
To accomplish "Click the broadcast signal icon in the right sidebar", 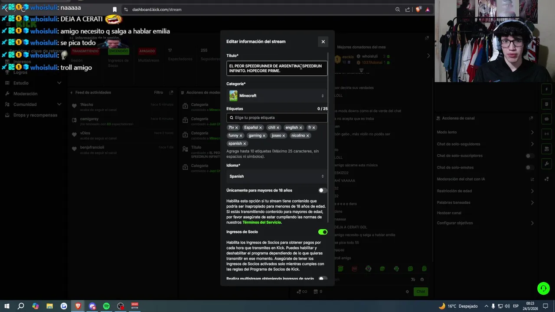I will click(x=546, y=134).
